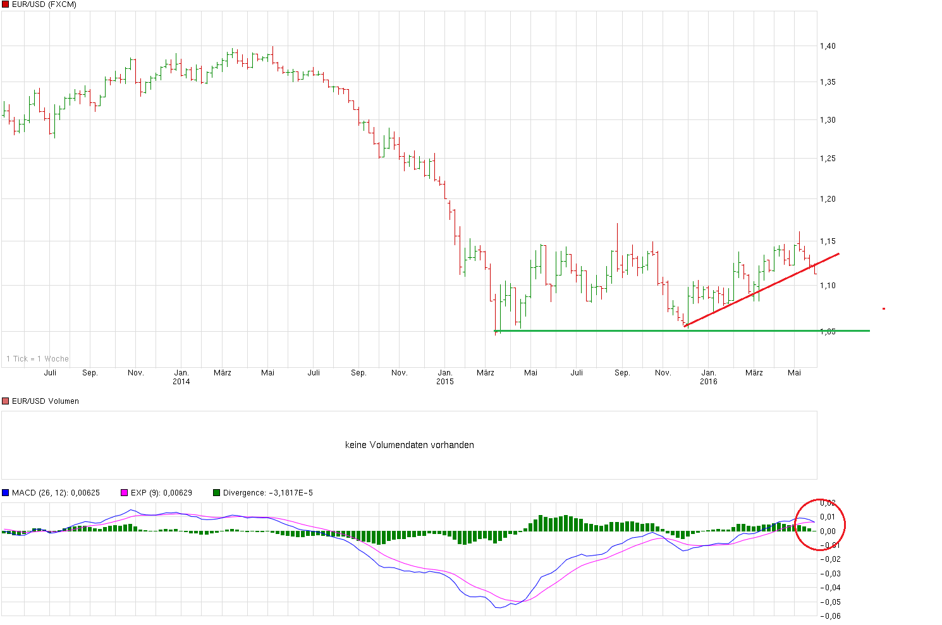Select the green horizontal support line
942x625 pixels.
(682, 331)
